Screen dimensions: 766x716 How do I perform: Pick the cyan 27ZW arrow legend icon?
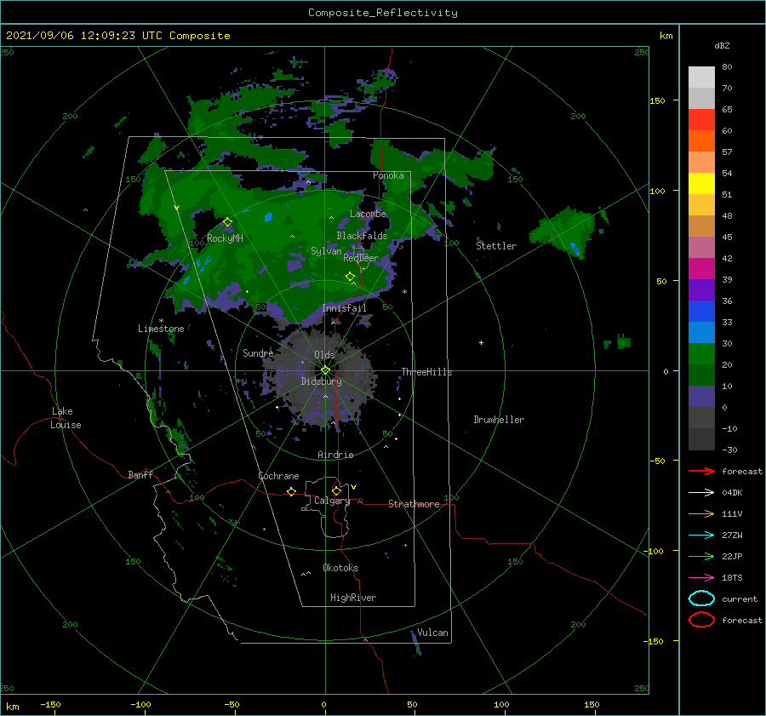701,536
